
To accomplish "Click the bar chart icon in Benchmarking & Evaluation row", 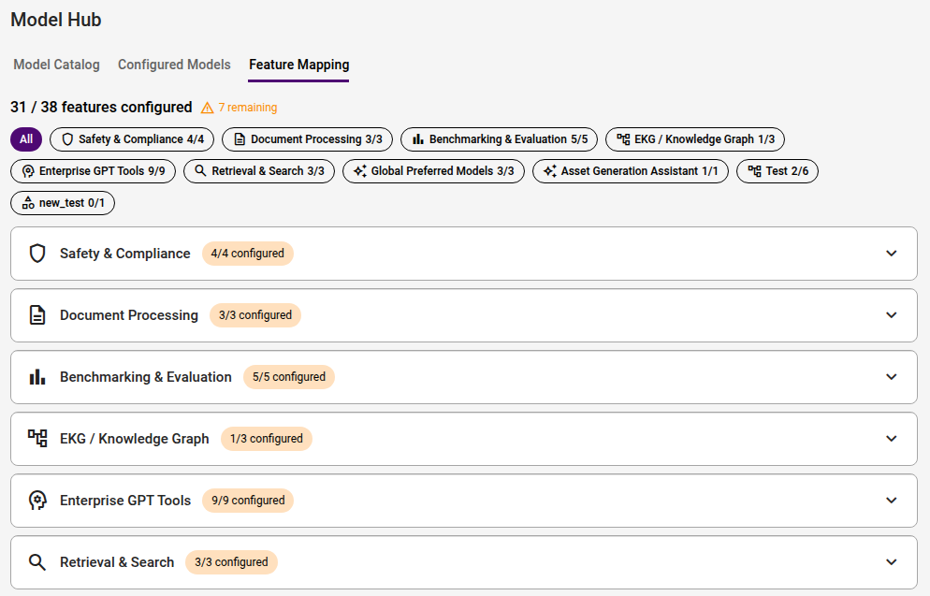I will (x=37, y=376).
